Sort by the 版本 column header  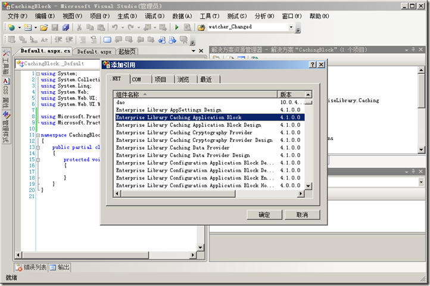coord(291,95)
